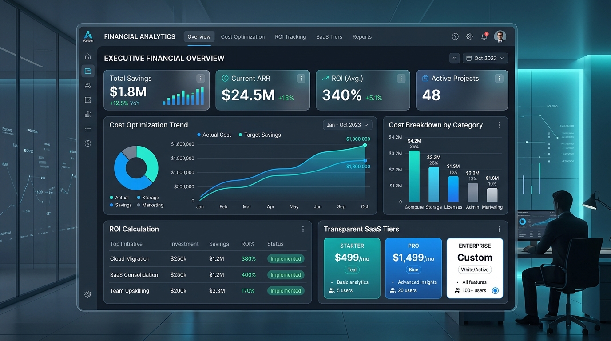
Task: Click the previous period arrow button
Action: click(x=454, y=58)
